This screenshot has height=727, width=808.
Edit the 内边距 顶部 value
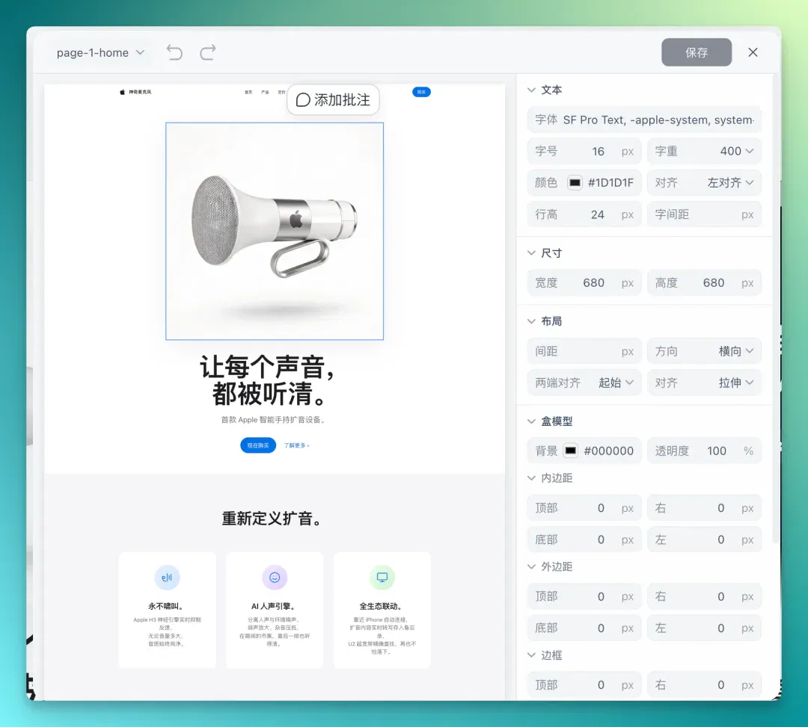pos(584,508)
